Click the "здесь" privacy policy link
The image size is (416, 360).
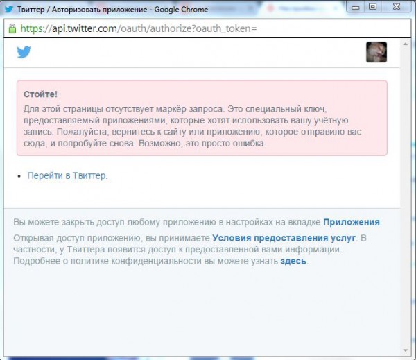click(x=293, y=262)
